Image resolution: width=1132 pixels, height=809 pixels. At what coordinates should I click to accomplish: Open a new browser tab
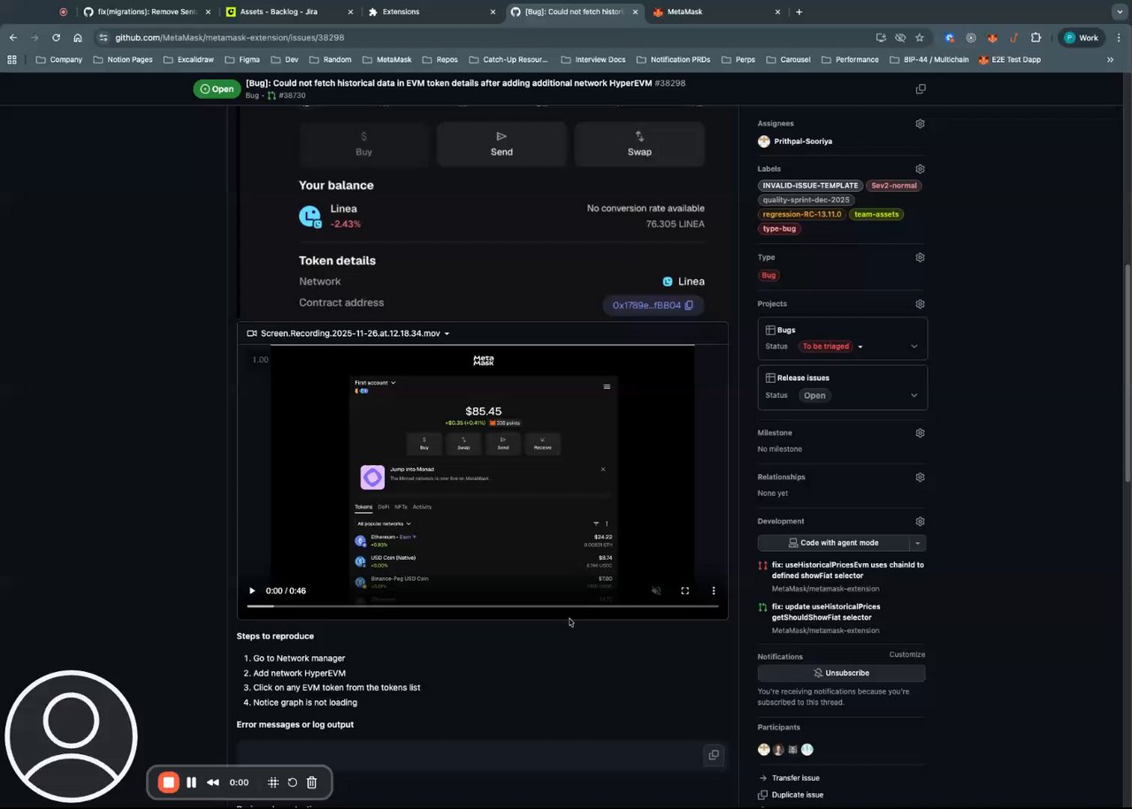[799, 12]
